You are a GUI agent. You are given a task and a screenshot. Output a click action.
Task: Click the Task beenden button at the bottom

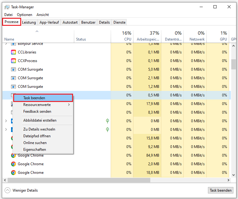coord(221,190)
